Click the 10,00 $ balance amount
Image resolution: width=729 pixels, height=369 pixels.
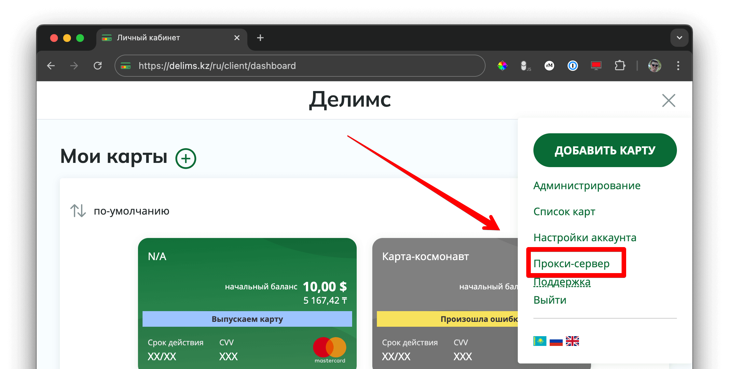tap(325, 287)
